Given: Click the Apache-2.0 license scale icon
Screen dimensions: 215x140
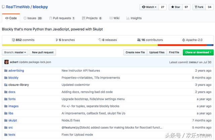Looking at the screenshot, I should (x=183, y=40).
